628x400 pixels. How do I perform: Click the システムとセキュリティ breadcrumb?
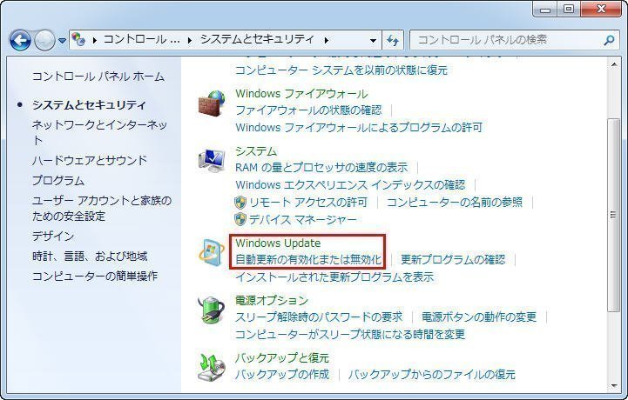pyautogui.click(x=257, y=39)
